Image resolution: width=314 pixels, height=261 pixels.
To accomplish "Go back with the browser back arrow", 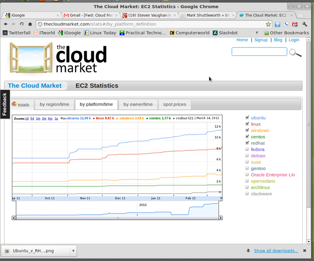I will point(5,24).
